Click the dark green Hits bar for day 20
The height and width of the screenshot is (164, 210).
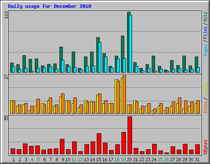128,42
